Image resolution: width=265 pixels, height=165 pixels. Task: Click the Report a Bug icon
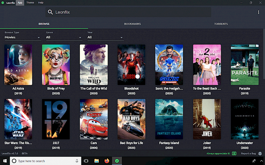click(260, 153)
